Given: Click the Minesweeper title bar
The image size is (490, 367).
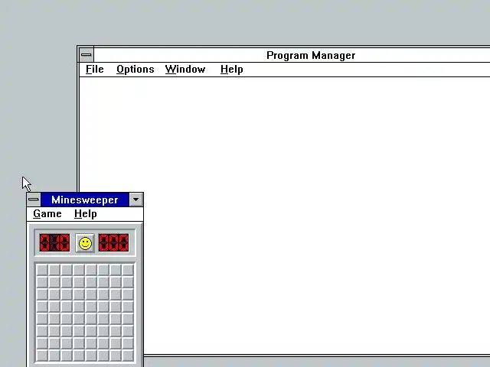Looking at the screenshot, I should [85, 200].
